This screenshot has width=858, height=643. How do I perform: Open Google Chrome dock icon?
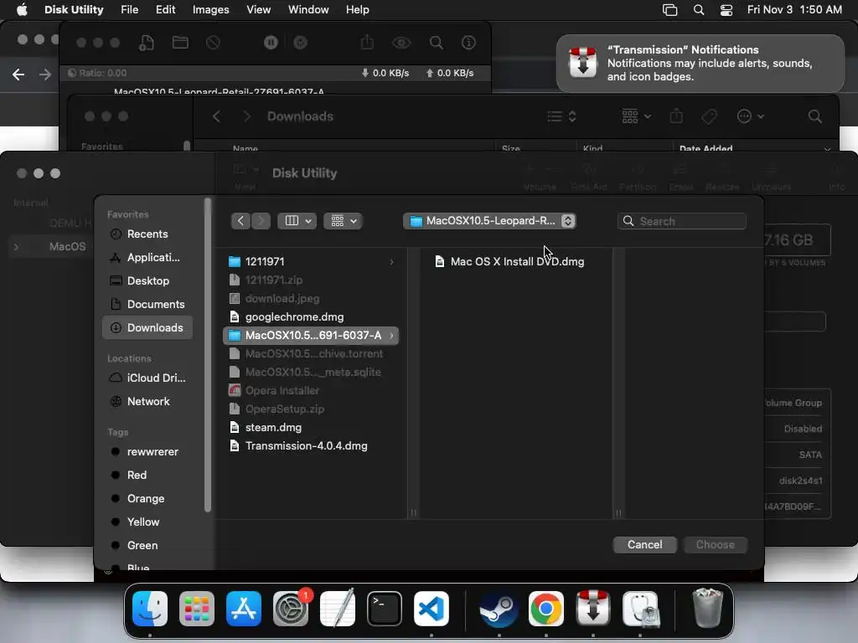(546, 608)
